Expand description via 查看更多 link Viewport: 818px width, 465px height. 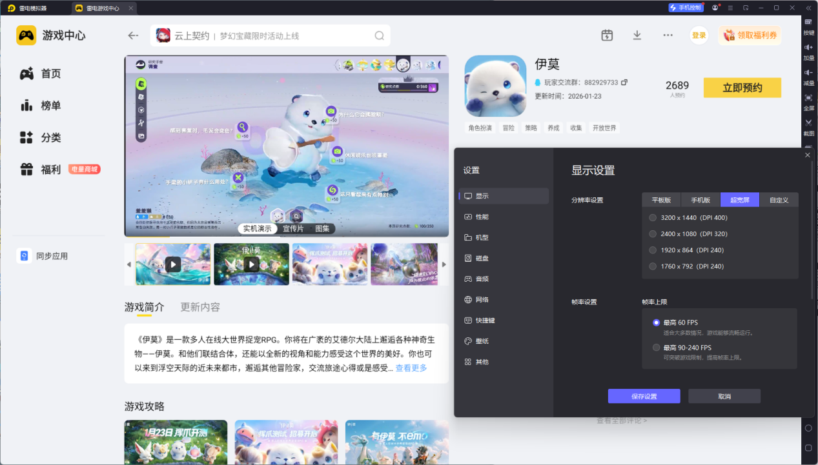click(x=411, y=368)
